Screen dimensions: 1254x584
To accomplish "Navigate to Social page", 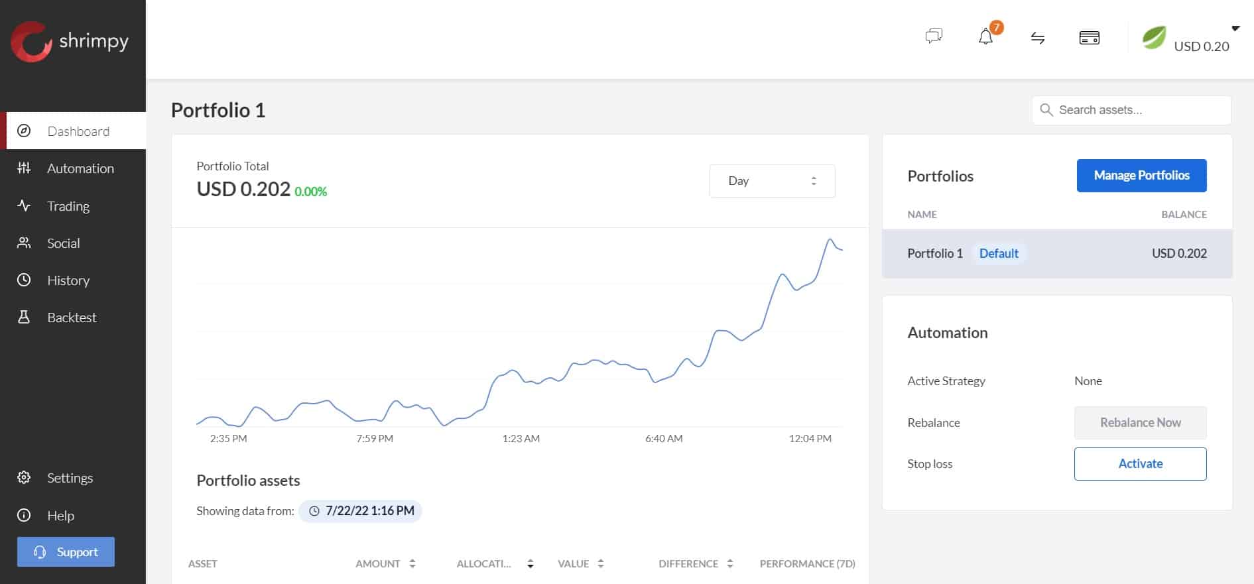I will [73, 243].
